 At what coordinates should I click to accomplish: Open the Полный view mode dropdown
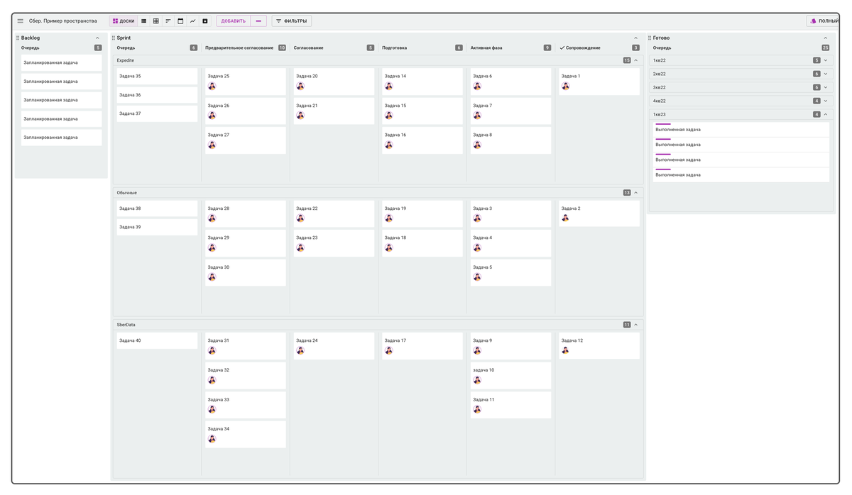point(824,21)
